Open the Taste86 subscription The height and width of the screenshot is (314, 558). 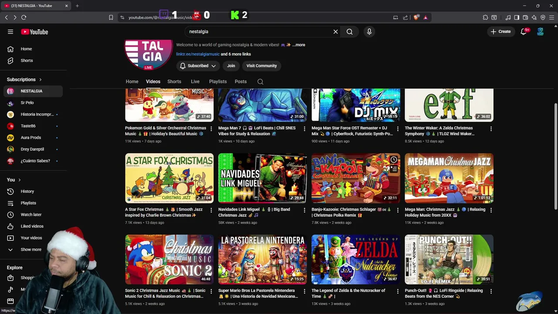pyautogui.click(x=33, y=126)
